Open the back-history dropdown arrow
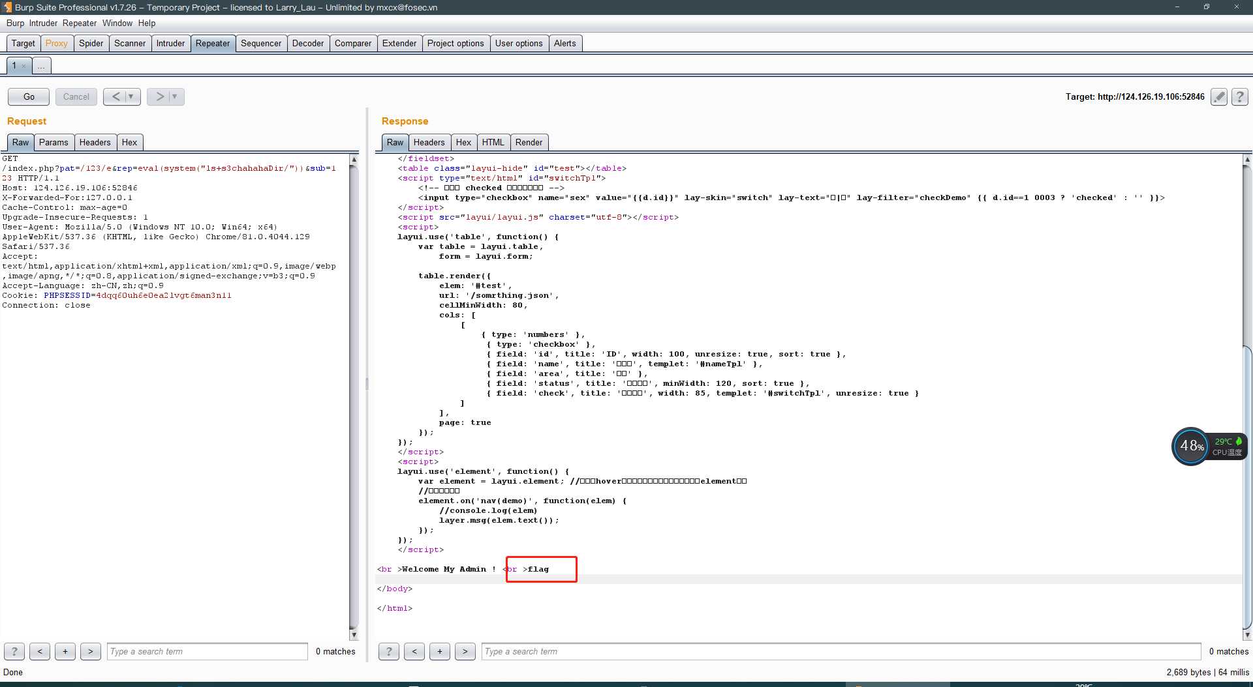This screenshot has width=1253, height=687. click(x=131, y=96)
